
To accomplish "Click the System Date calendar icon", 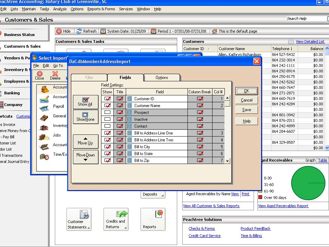I will (103, 31).
